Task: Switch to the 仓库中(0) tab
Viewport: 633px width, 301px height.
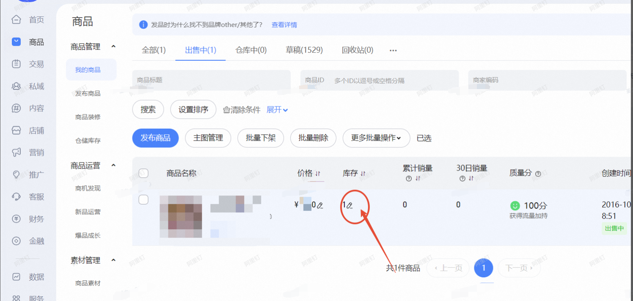Action: point(251,50)
